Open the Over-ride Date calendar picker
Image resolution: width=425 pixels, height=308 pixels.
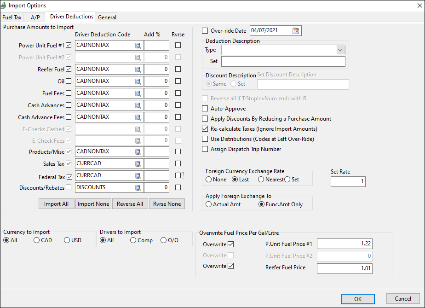tap(296, 31)
